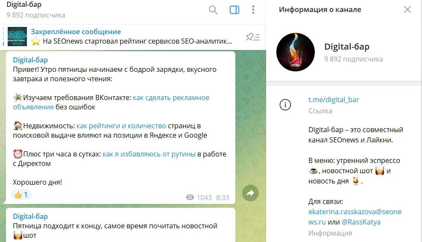The height and width of the screenshot is (242, 422).
Task: Click the whiskey glass emoji before шот
Action: click(18, 235)
